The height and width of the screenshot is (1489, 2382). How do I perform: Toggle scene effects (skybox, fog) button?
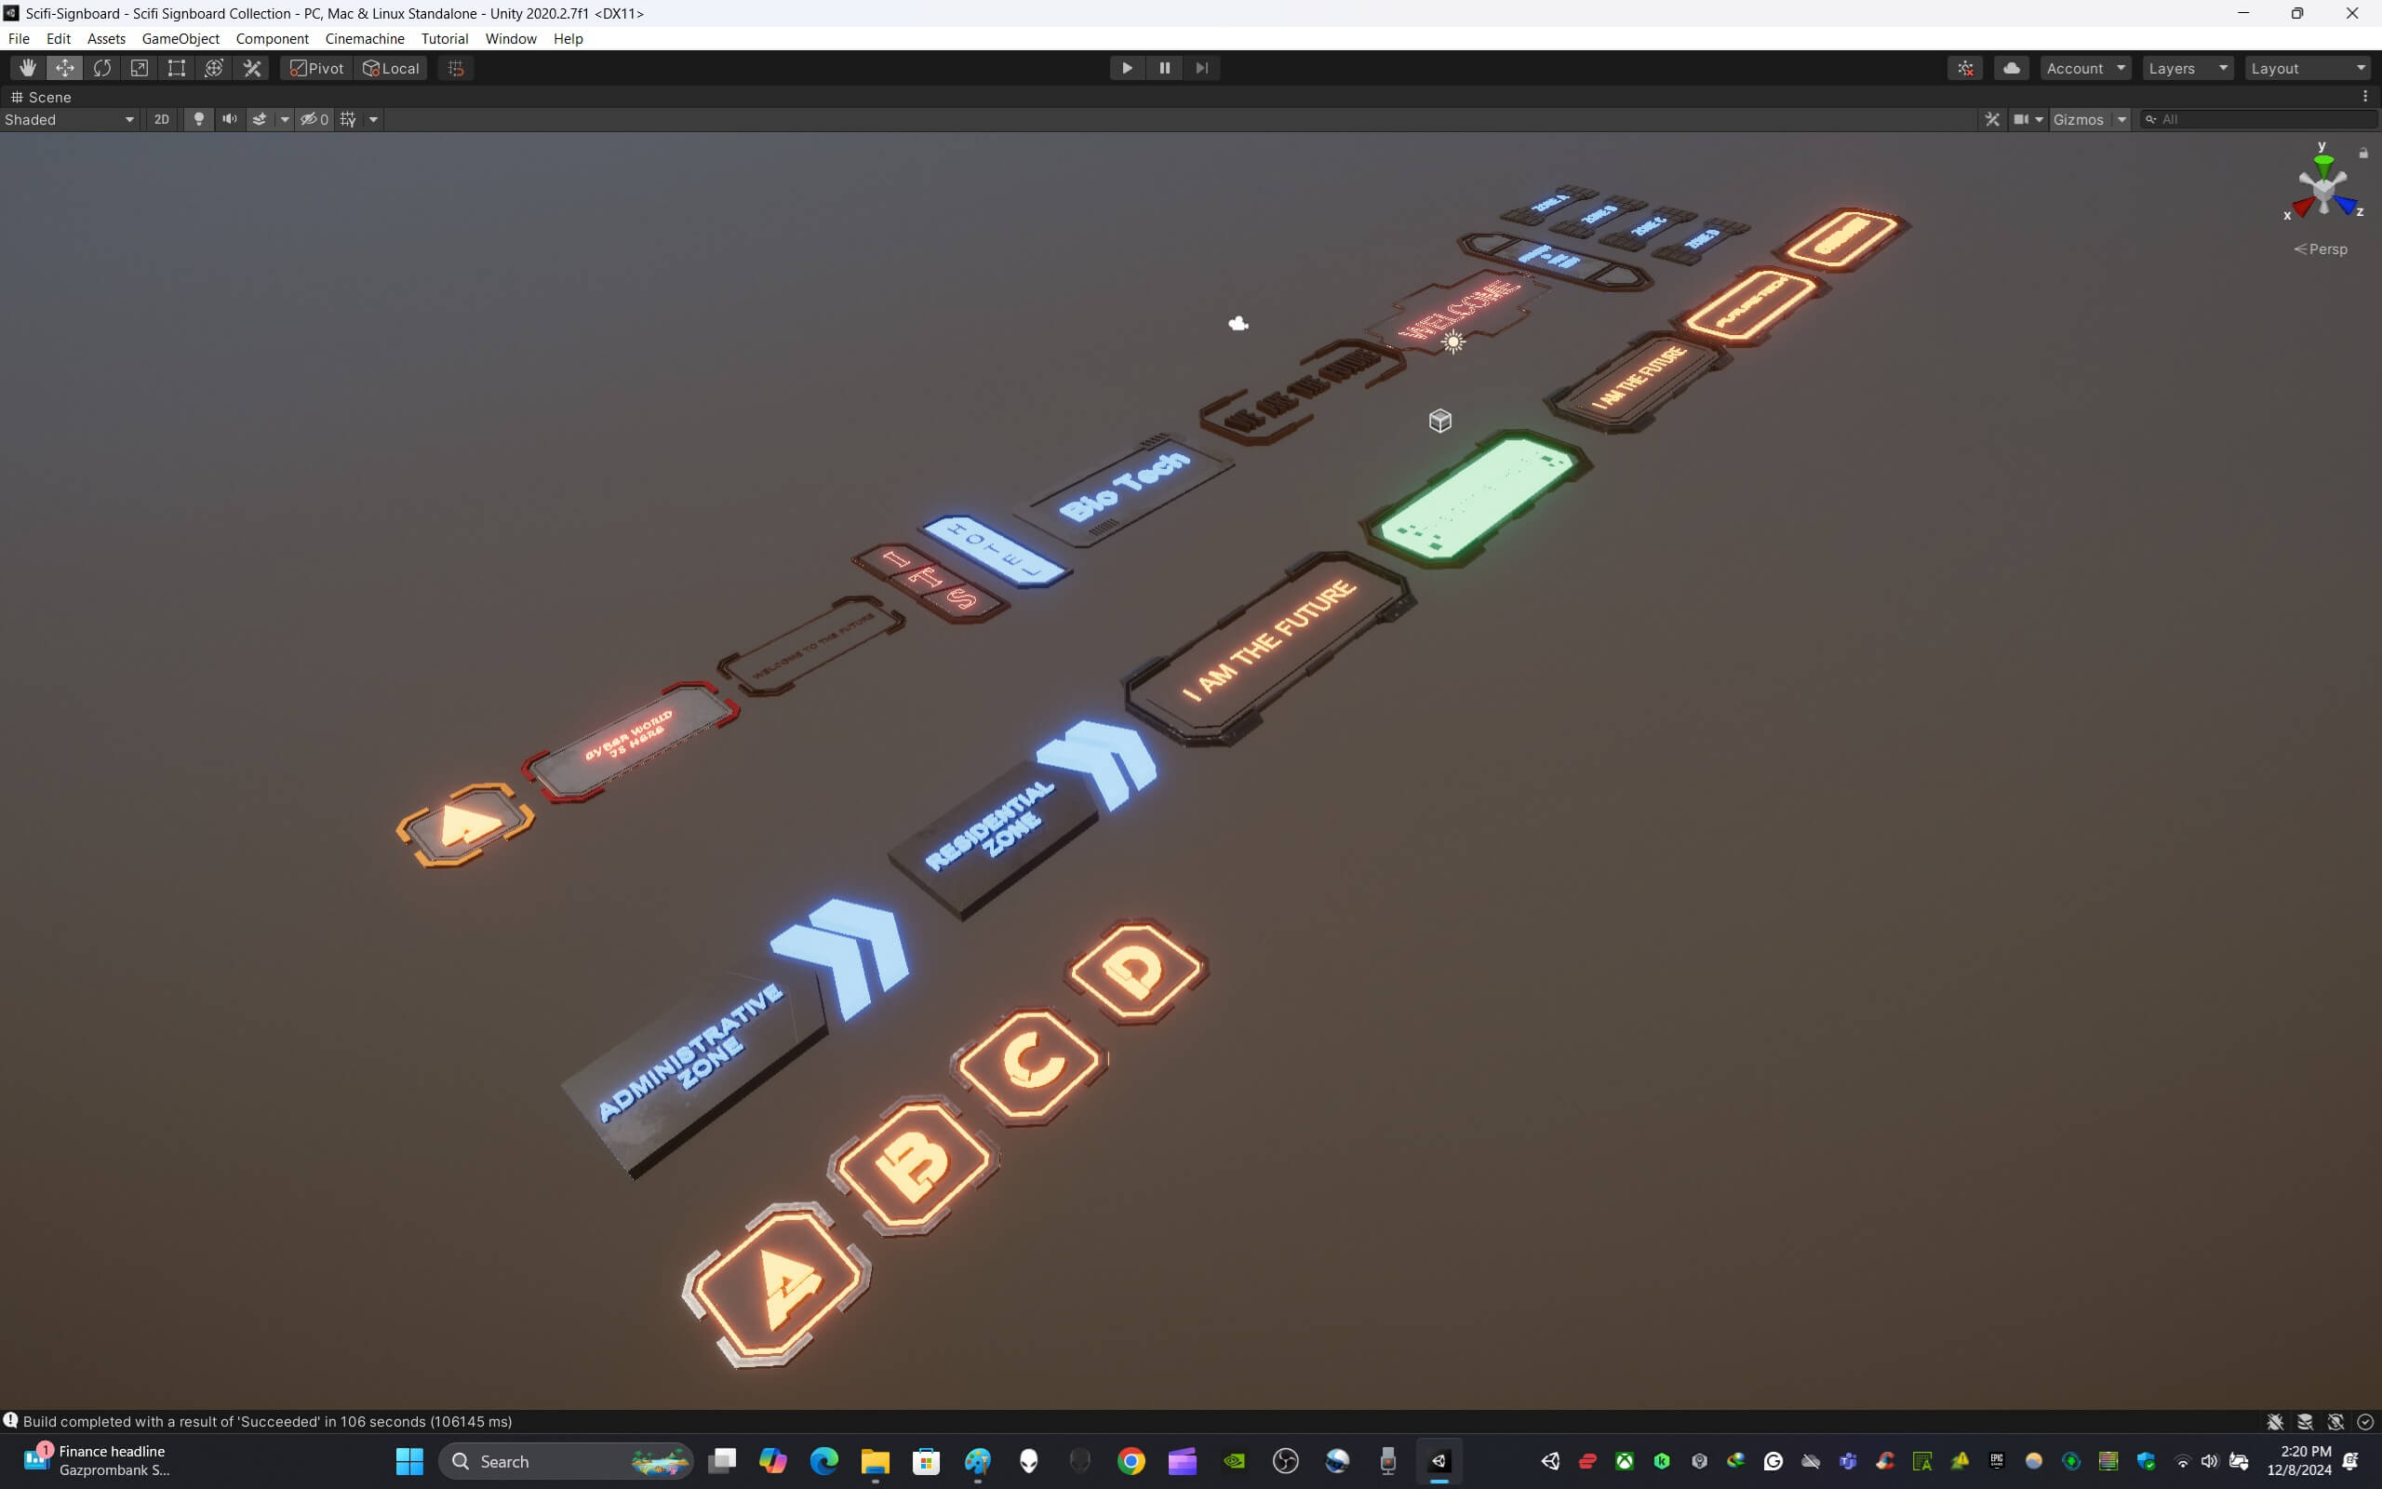coord(260,119)
